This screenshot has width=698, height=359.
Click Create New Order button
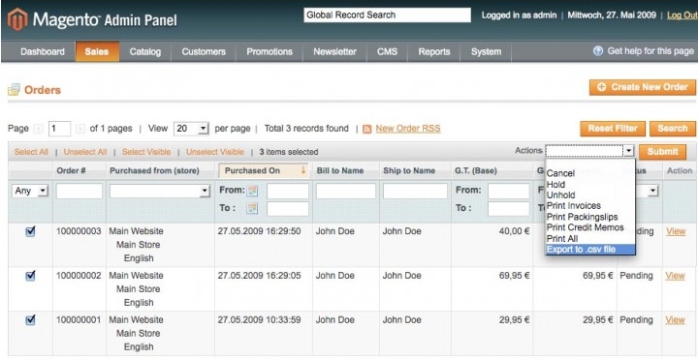pyautogui.click(x=643, y=87)
